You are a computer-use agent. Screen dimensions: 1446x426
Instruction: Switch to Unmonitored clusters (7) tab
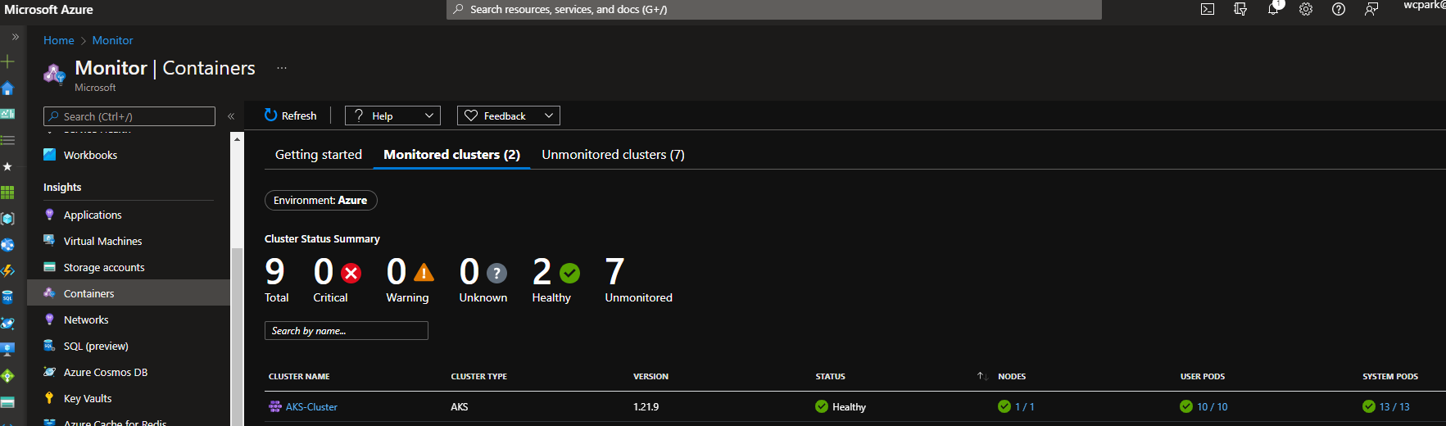[x=613, y=154]
